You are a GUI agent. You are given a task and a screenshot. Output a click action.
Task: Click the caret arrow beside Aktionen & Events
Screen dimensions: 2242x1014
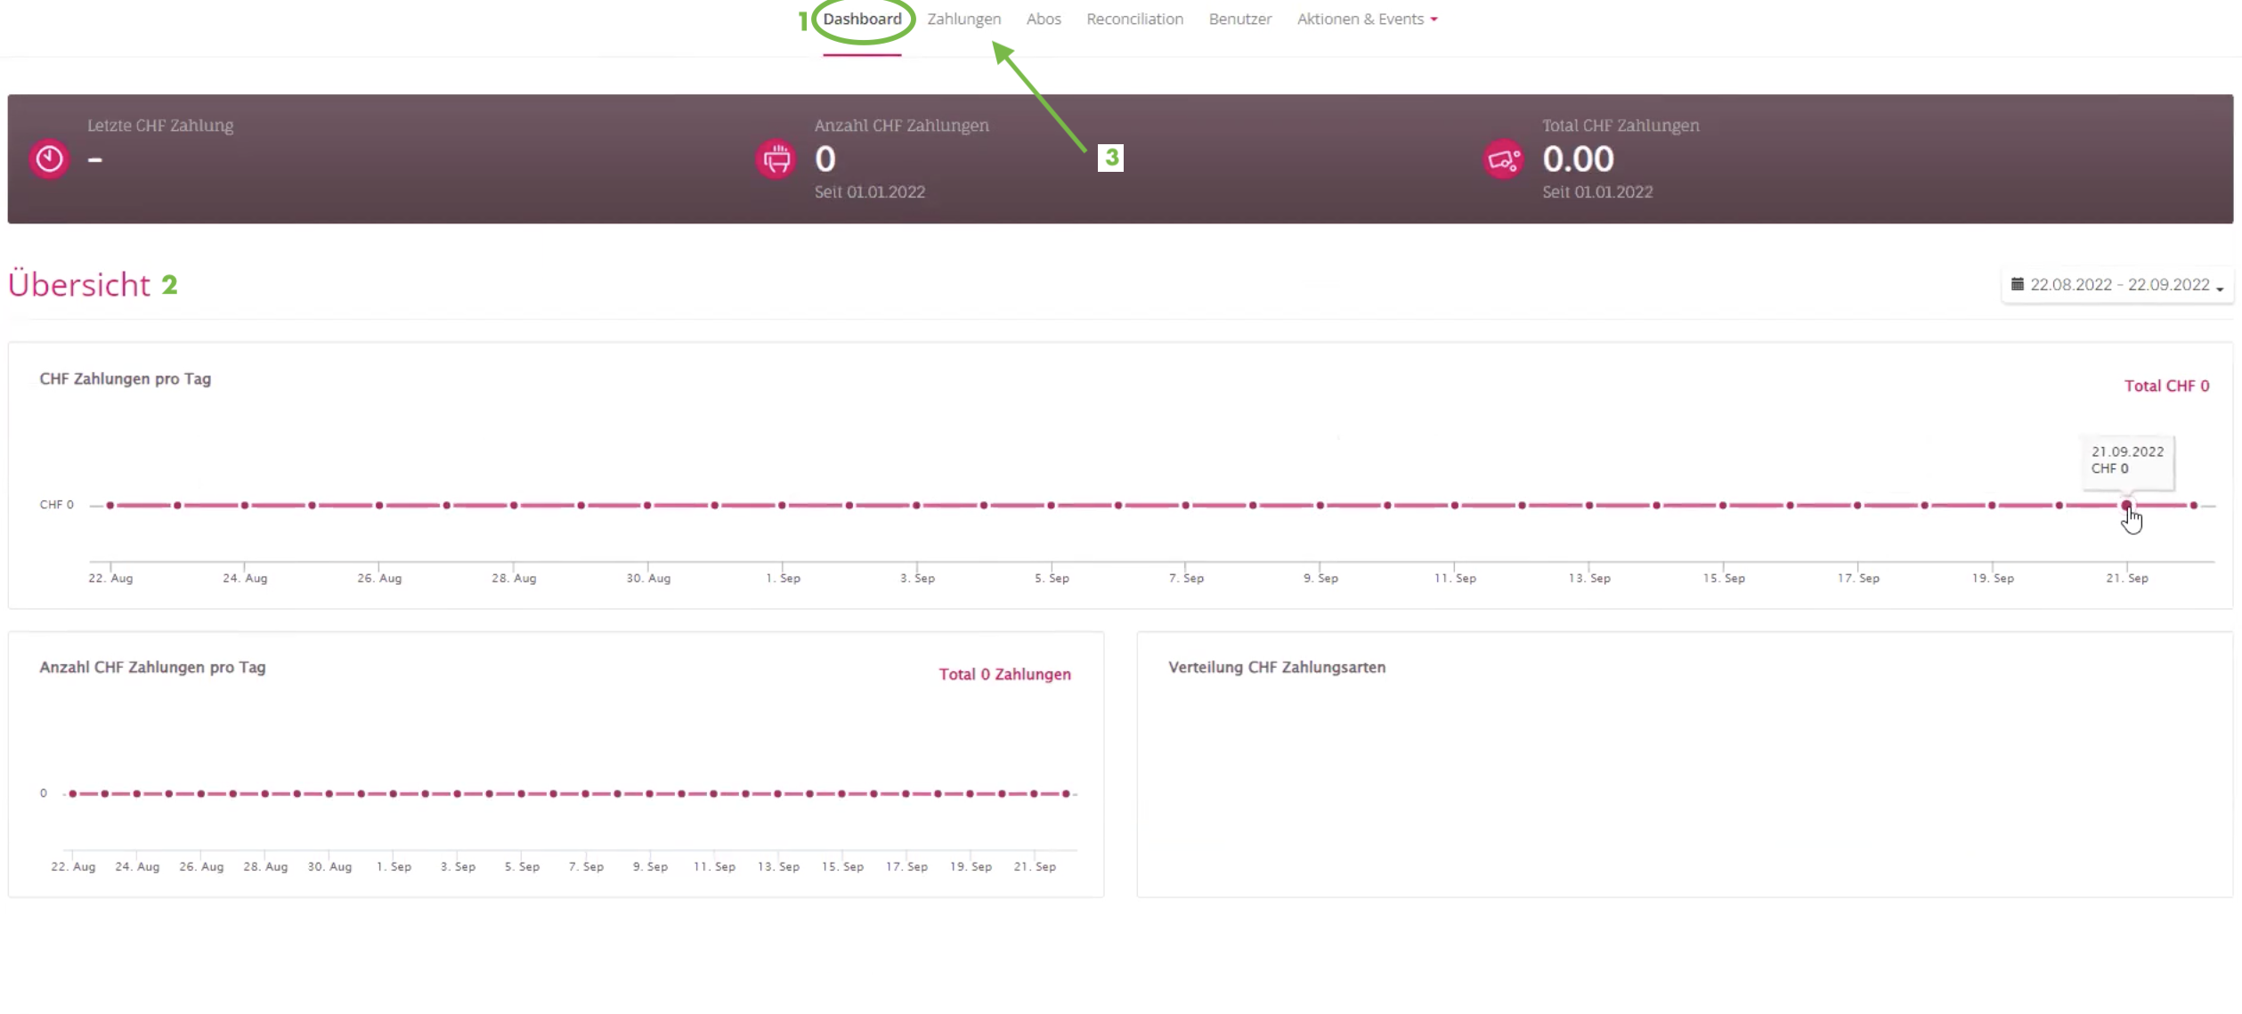(1434, 20)
